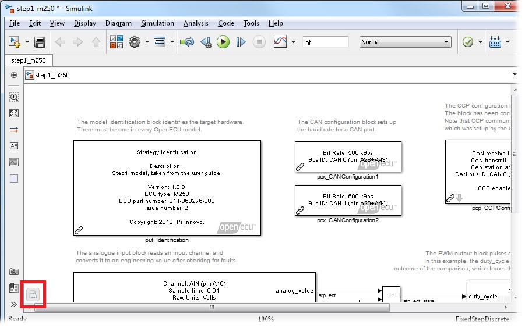Click the Step Back button
This screenshot has width=525, height=328.
pos(206,42)
